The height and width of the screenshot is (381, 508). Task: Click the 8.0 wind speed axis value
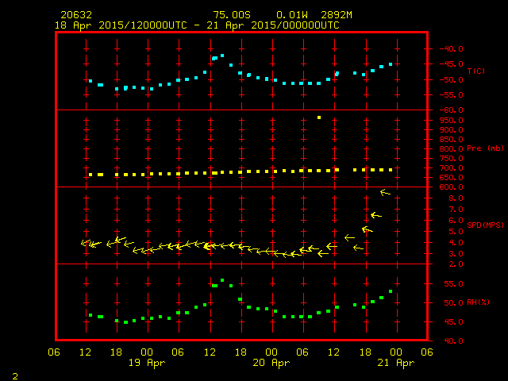pos(456,198)
